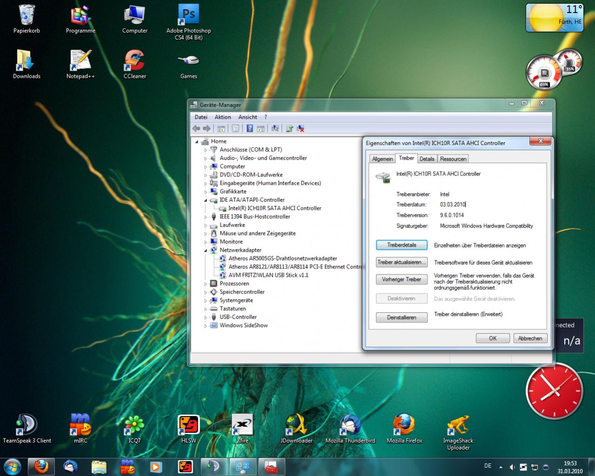The image size is (595, 476).
Task: Switch to Ressourcen tab
Action: [453, 159]
